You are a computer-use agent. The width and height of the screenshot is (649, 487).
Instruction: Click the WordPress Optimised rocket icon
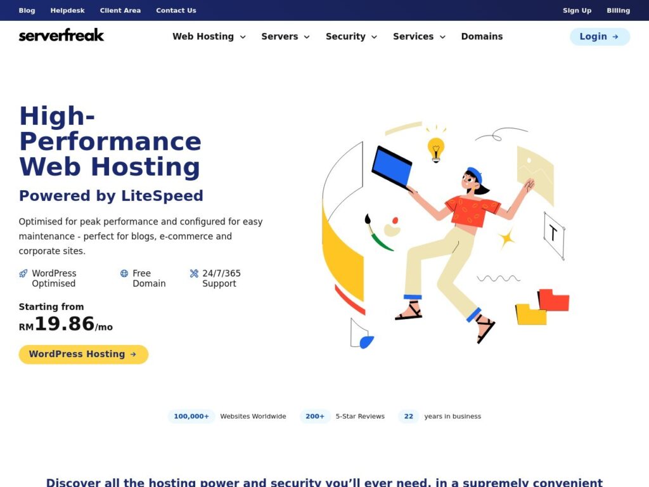(x=23, y=274)
